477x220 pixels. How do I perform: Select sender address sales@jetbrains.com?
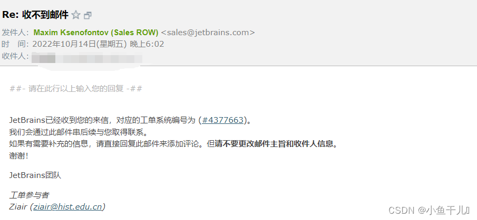coord(208,33)
